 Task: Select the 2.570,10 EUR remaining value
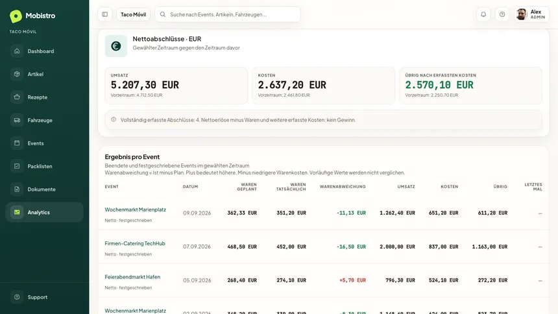click(439, 85)
